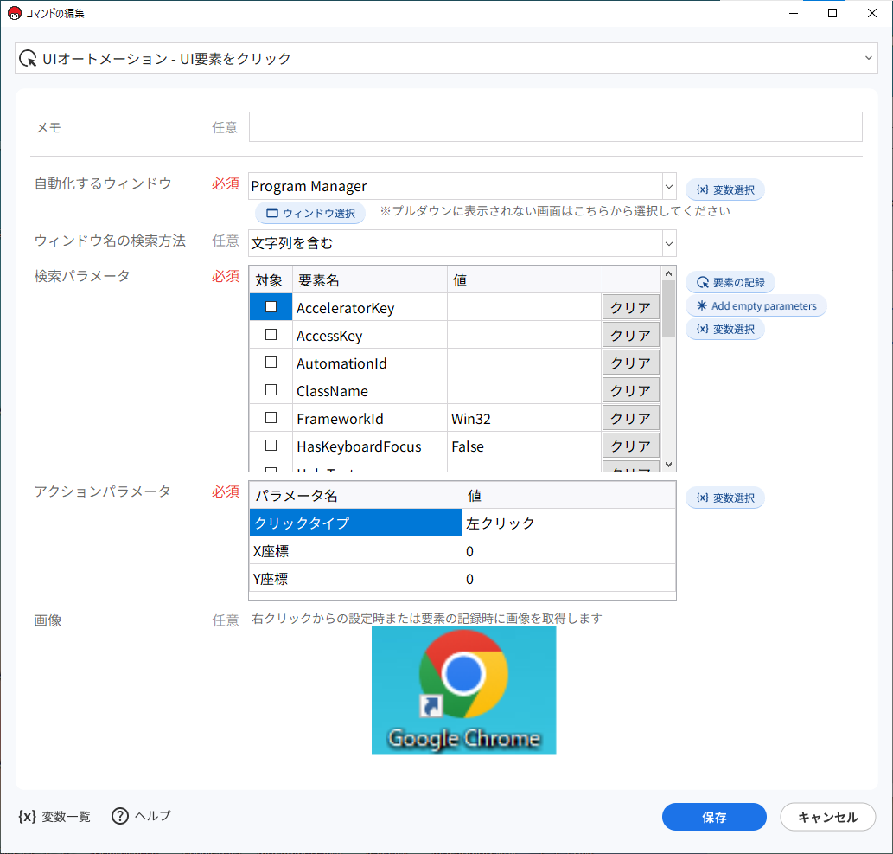This screenshot has height=854, width=893.
Task: Click the X座標 value 0 cell
Action: [568, 550]
